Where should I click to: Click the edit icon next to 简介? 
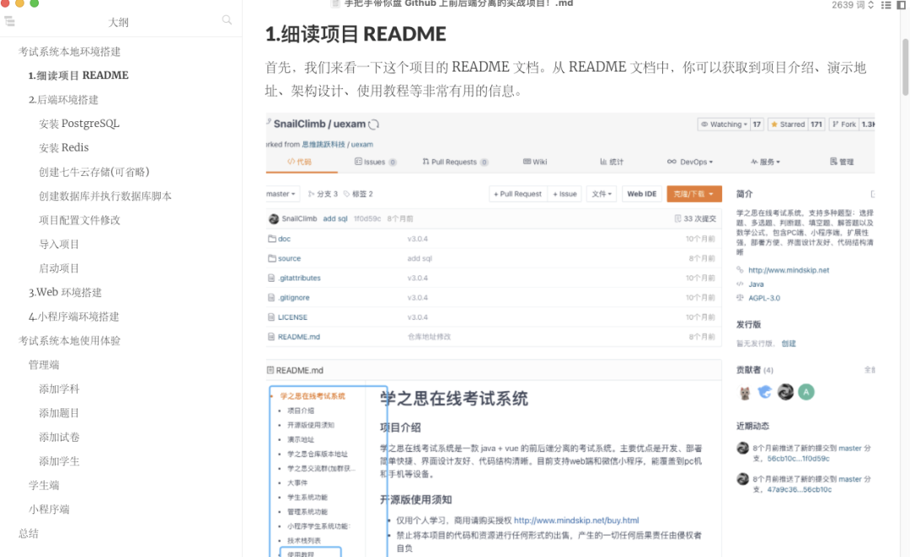872,194
